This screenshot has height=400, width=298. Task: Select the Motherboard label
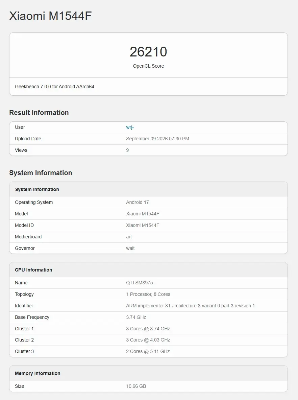(x=28, y=237)
